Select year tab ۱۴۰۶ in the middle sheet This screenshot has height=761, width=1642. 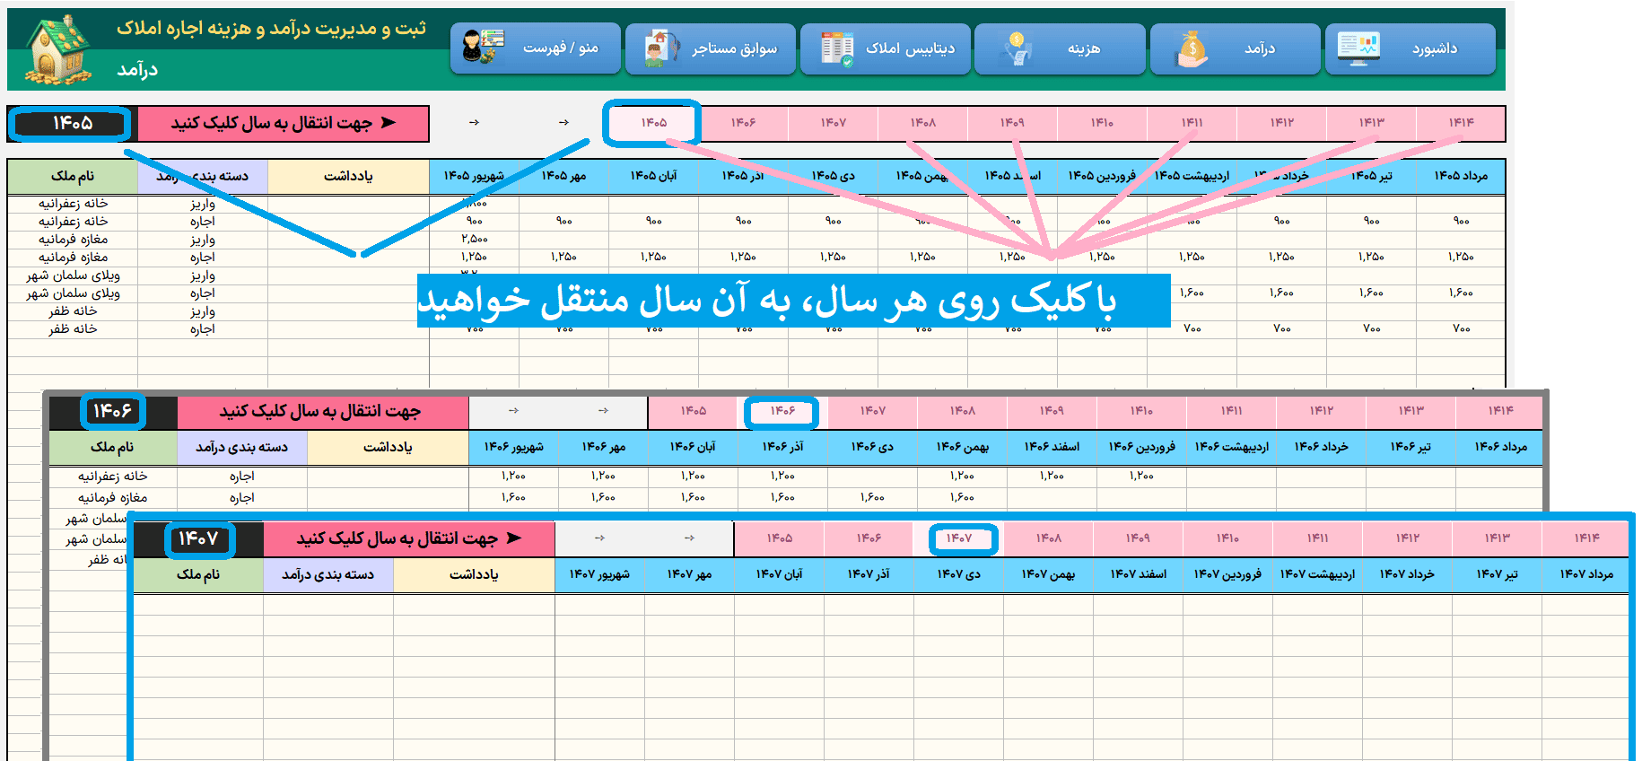pyautogui.click(x=782, y=411)
